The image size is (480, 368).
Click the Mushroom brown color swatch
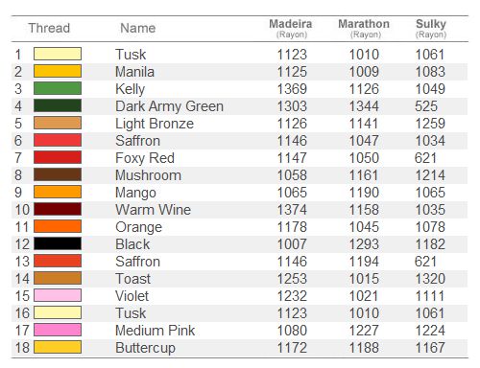click(x=58, y=174)
